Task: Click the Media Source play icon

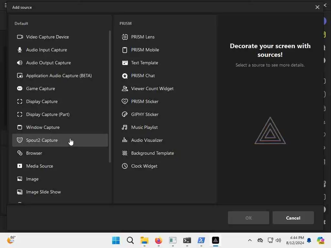Action: [x=20, y=166]
